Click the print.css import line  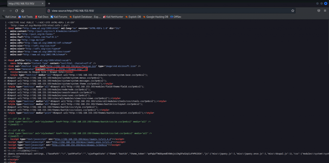point(81,113)
